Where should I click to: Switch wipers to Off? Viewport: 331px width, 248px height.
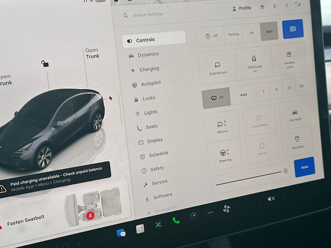pyautogui.click(x=216, y=97)
